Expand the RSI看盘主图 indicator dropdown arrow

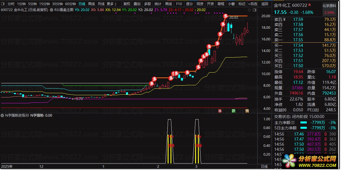51,10
